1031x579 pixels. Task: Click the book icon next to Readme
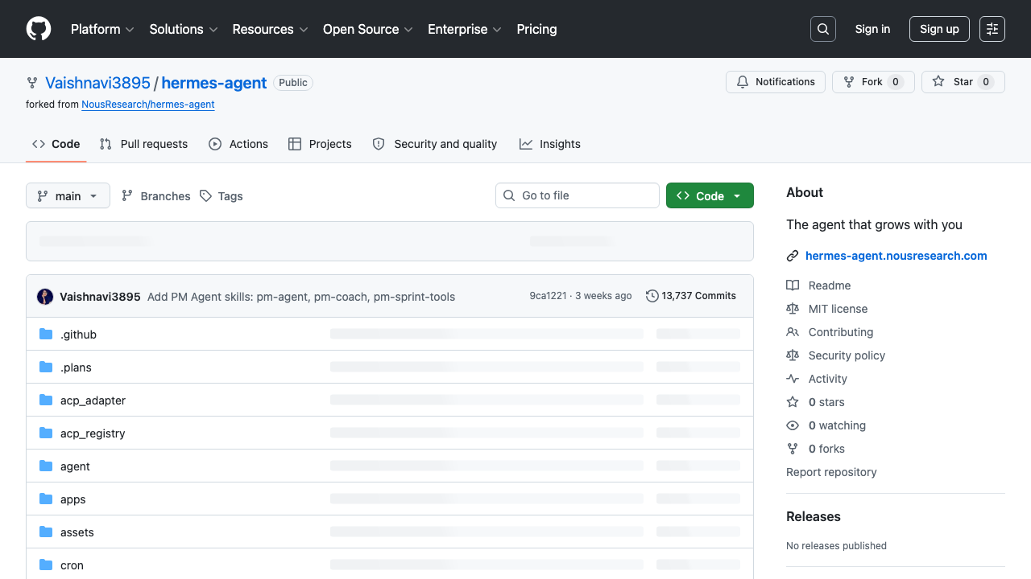[x=793, y=285]
